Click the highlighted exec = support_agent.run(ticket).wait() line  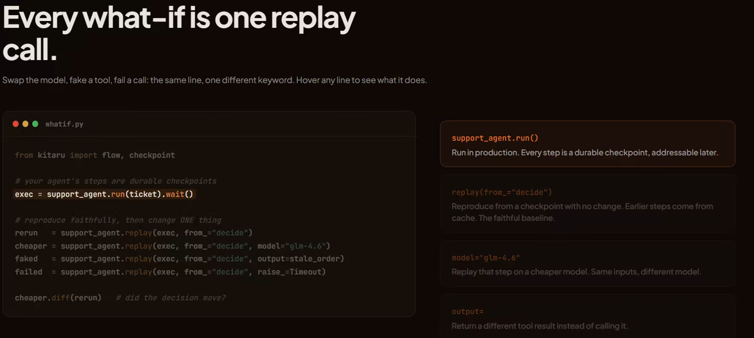(x=105, y=194)
